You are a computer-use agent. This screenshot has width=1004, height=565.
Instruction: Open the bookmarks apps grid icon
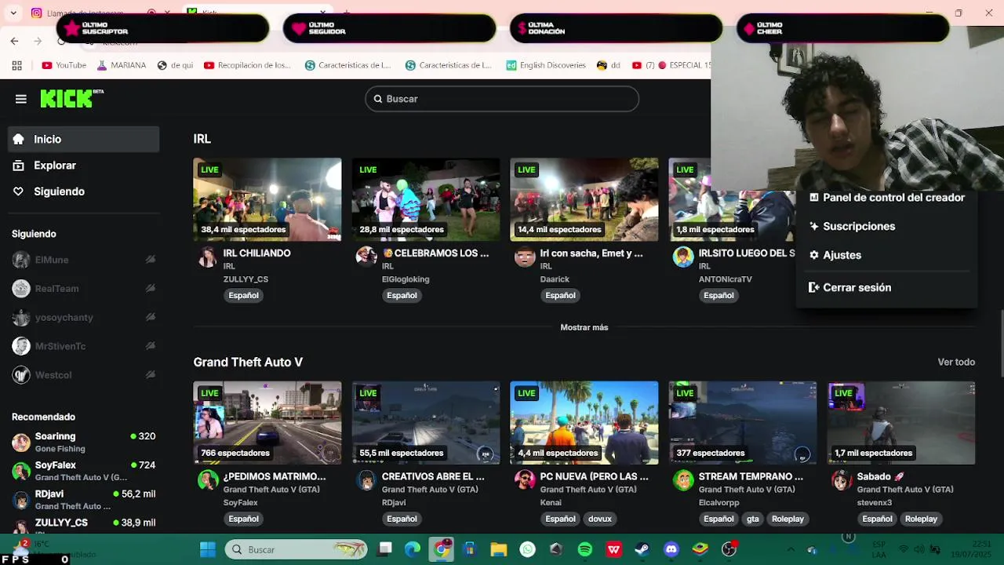(16, 65)
